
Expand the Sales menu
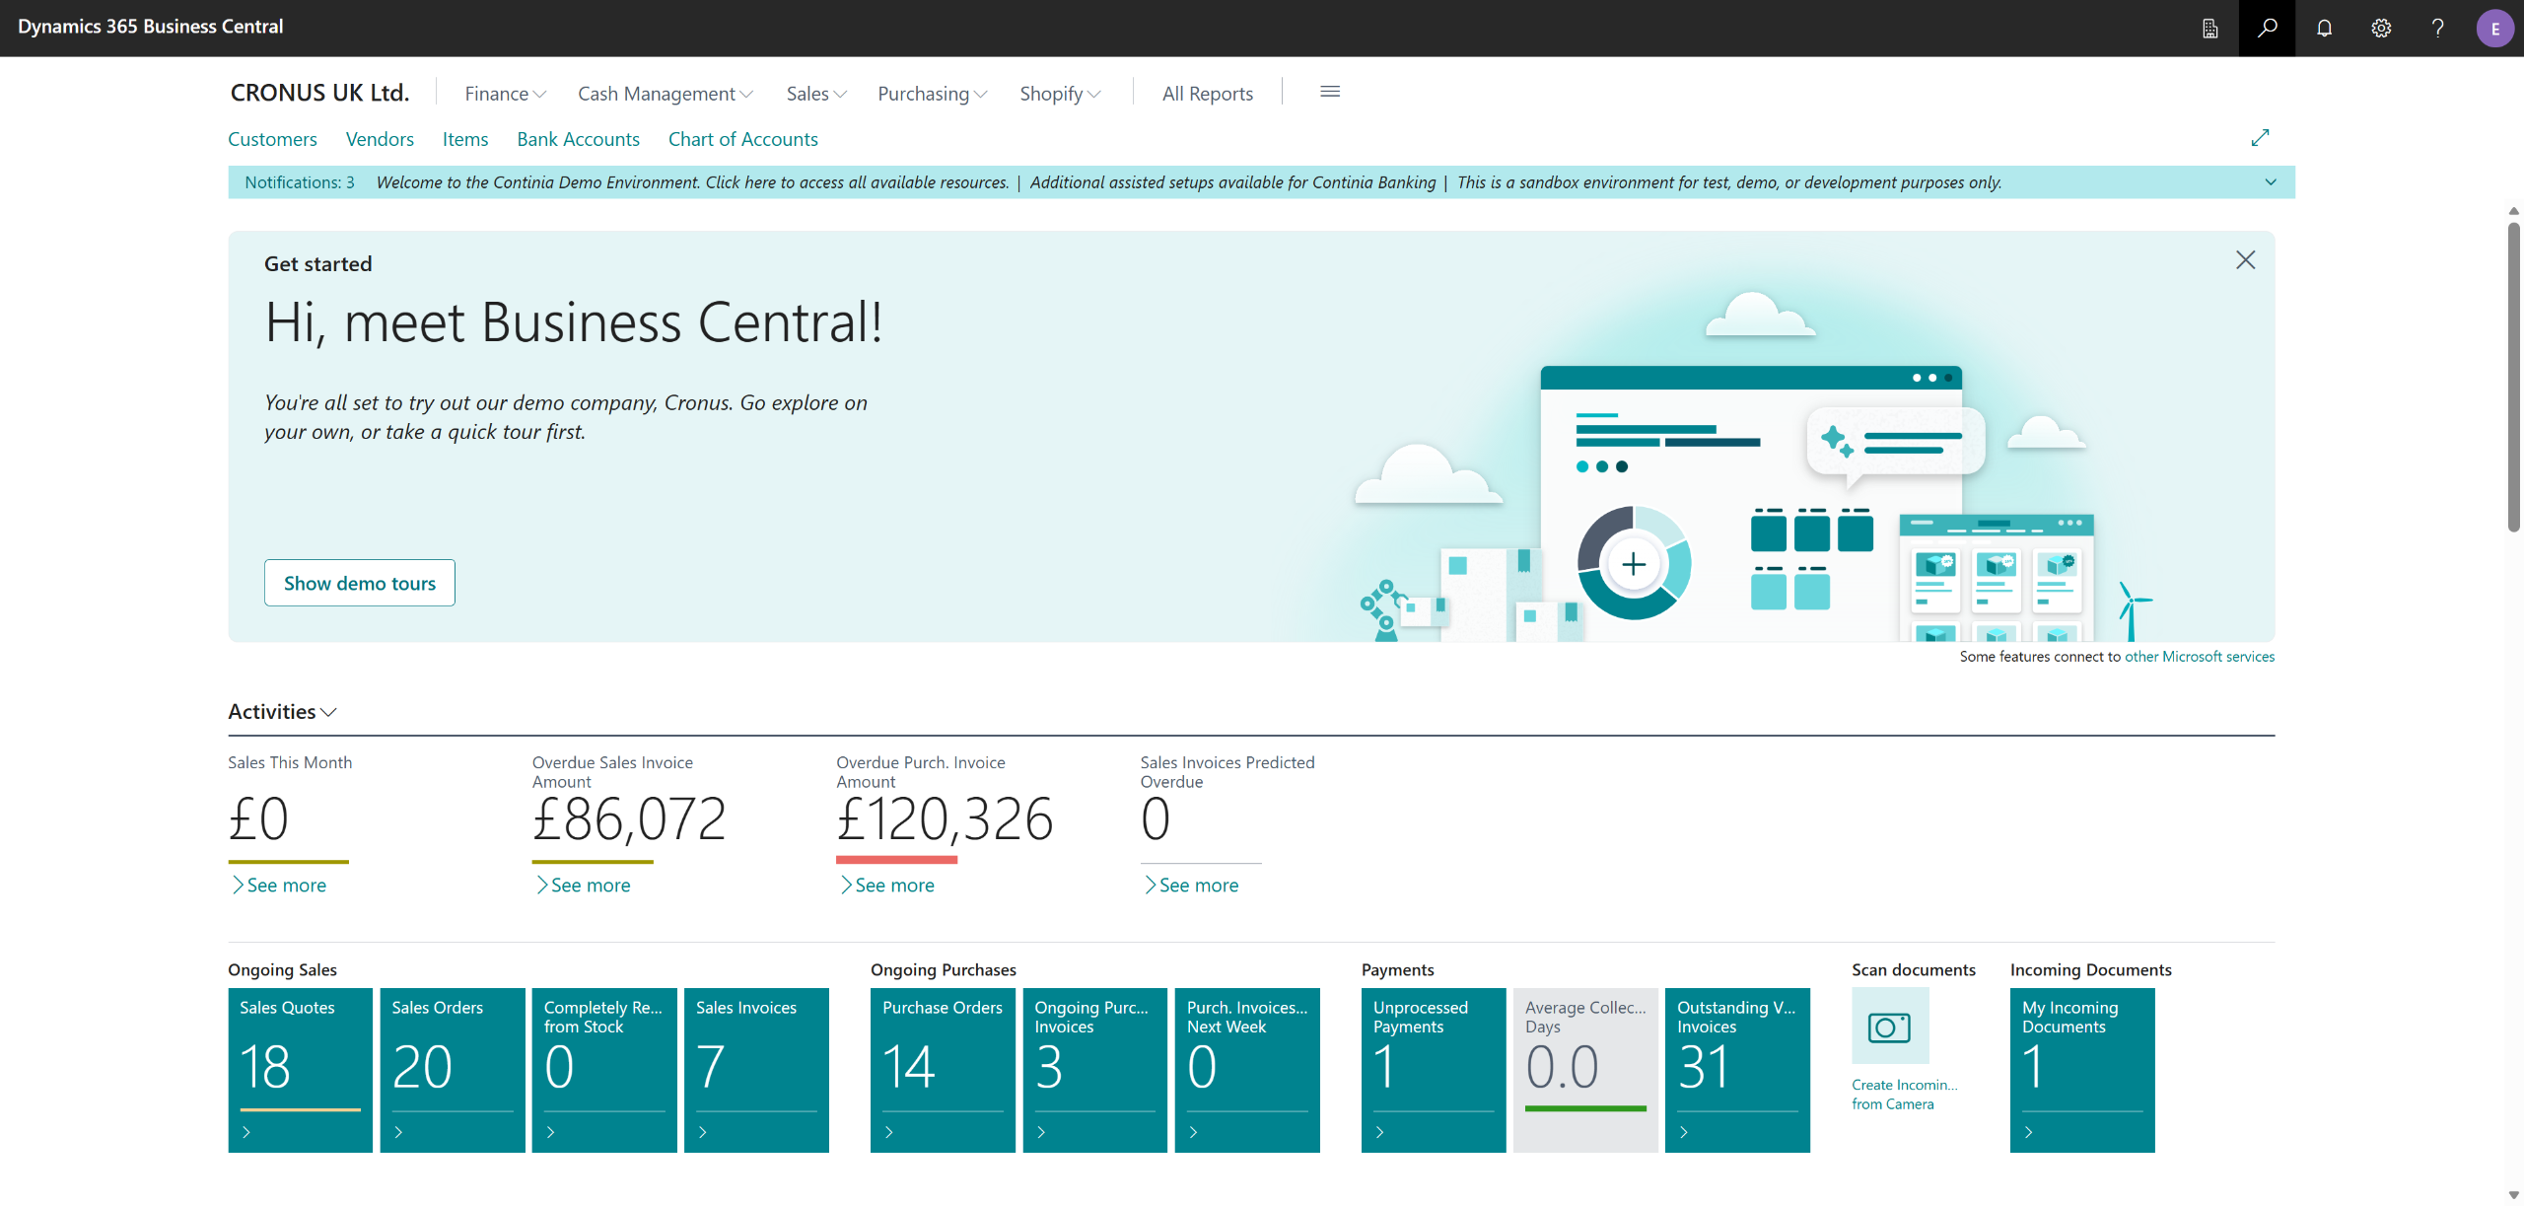(x=816, y=94)
